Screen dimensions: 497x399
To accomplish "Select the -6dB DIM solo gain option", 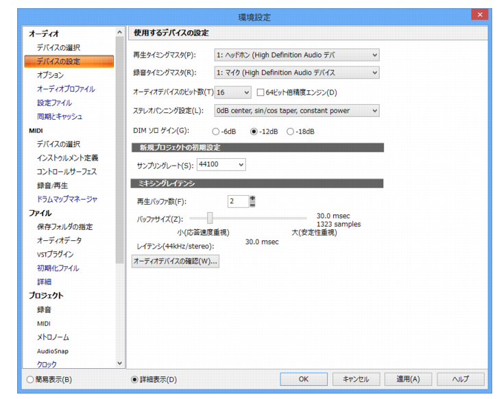I will 215,131.
